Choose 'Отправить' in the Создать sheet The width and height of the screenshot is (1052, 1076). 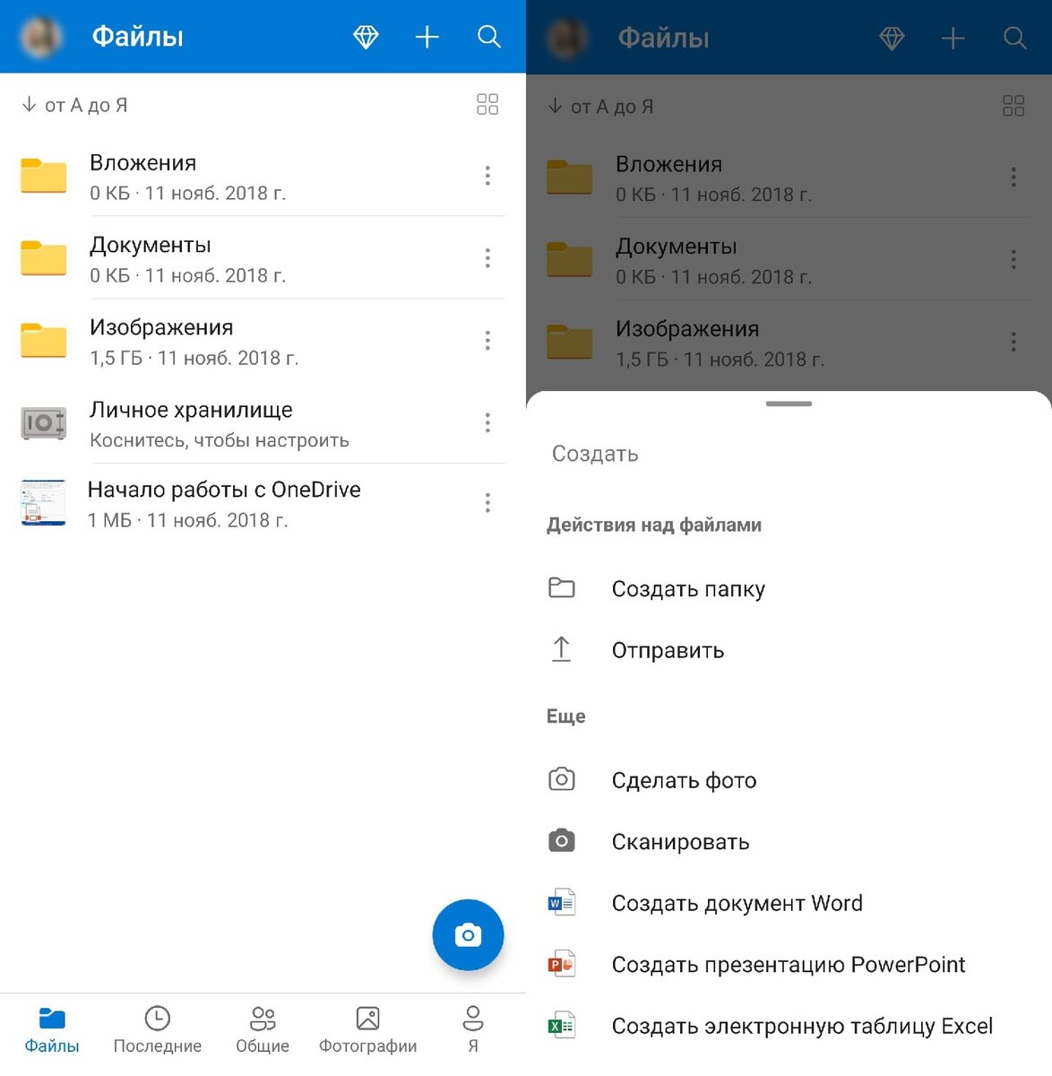point(789,650)
